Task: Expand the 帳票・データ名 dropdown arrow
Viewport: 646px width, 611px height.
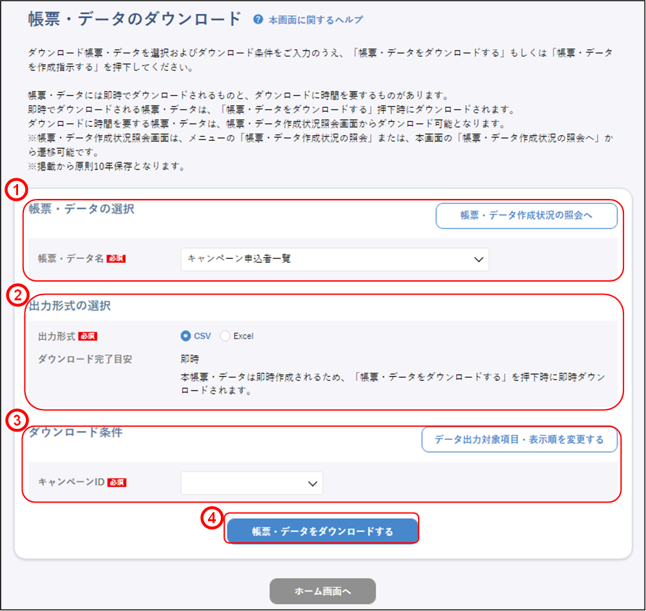Action: pyautogui.click(x=478, y=259)
